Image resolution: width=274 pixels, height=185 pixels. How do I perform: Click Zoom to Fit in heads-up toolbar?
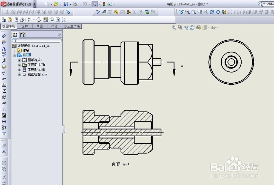coord(174,28)
